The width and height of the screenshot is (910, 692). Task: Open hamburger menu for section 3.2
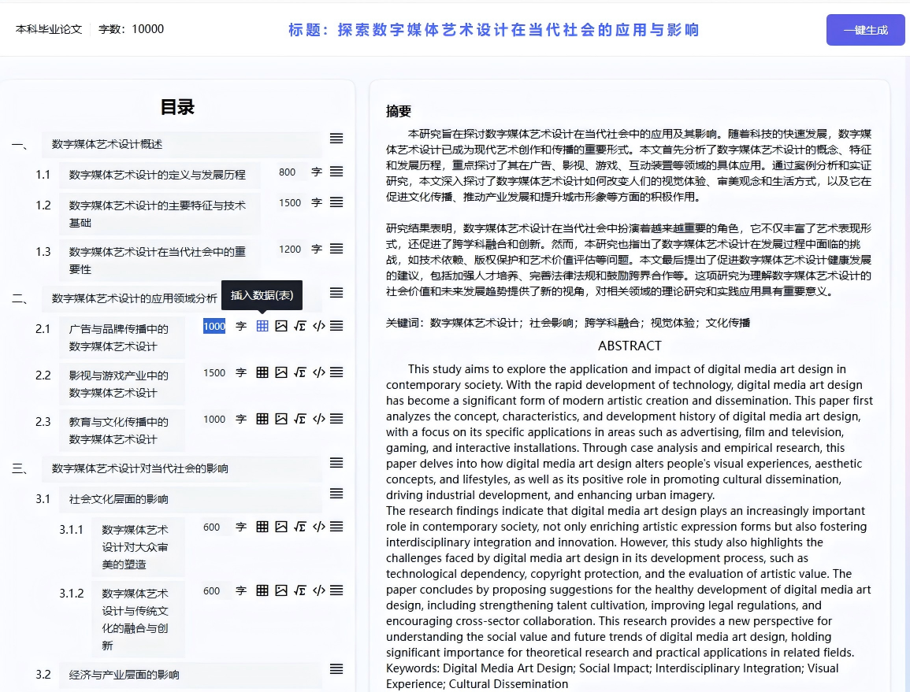(336, 669)
